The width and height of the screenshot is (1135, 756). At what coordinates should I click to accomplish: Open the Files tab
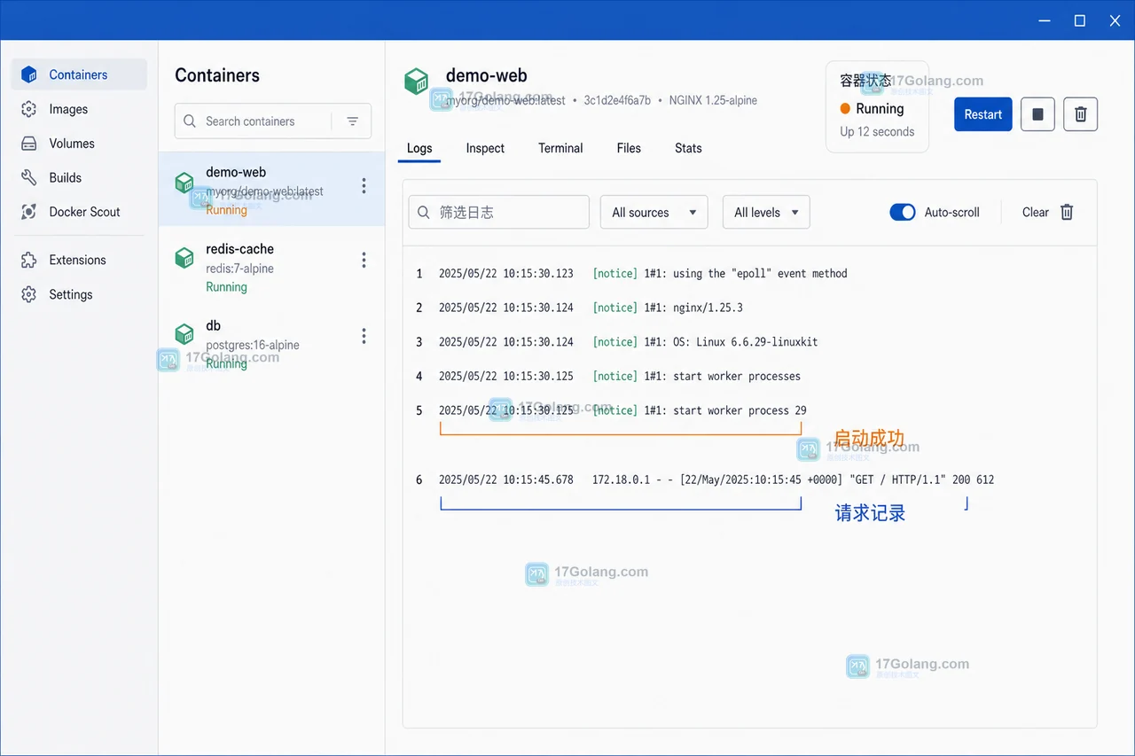629,149
